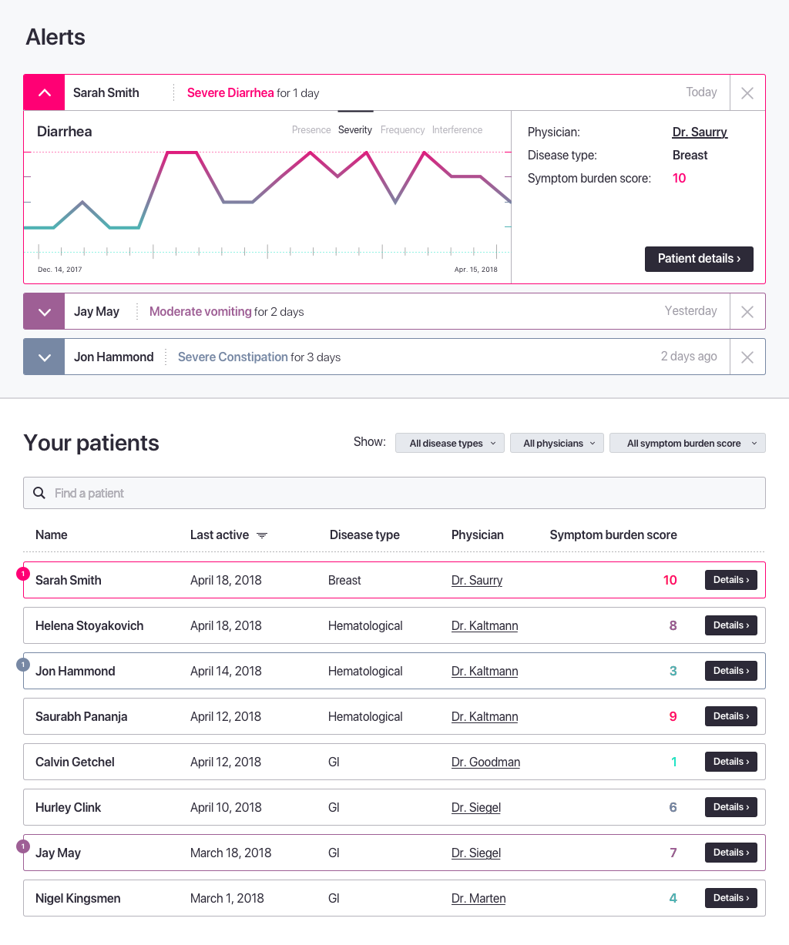Open the All physicians filter dropdown
789x945 pixels.
pyautogui.click(x=557, y=443)
